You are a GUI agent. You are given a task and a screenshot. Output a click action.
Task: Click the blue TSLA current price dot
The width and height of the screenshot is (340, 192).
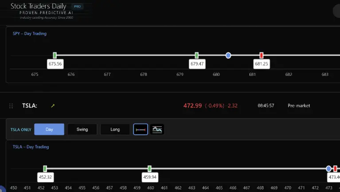click(x=328, y=169)
